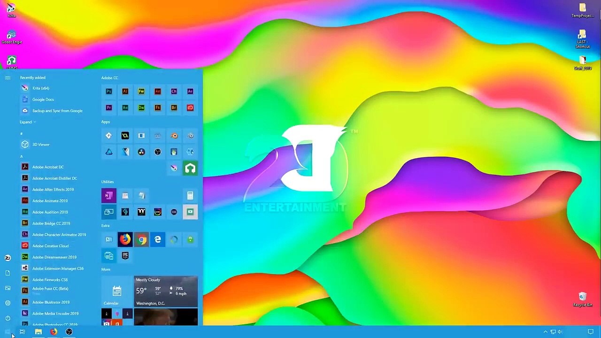Show hidden system tray icons chevron
Image resolution: width=601 pixels, height=338 pixels.
click(x=545, y=332)
